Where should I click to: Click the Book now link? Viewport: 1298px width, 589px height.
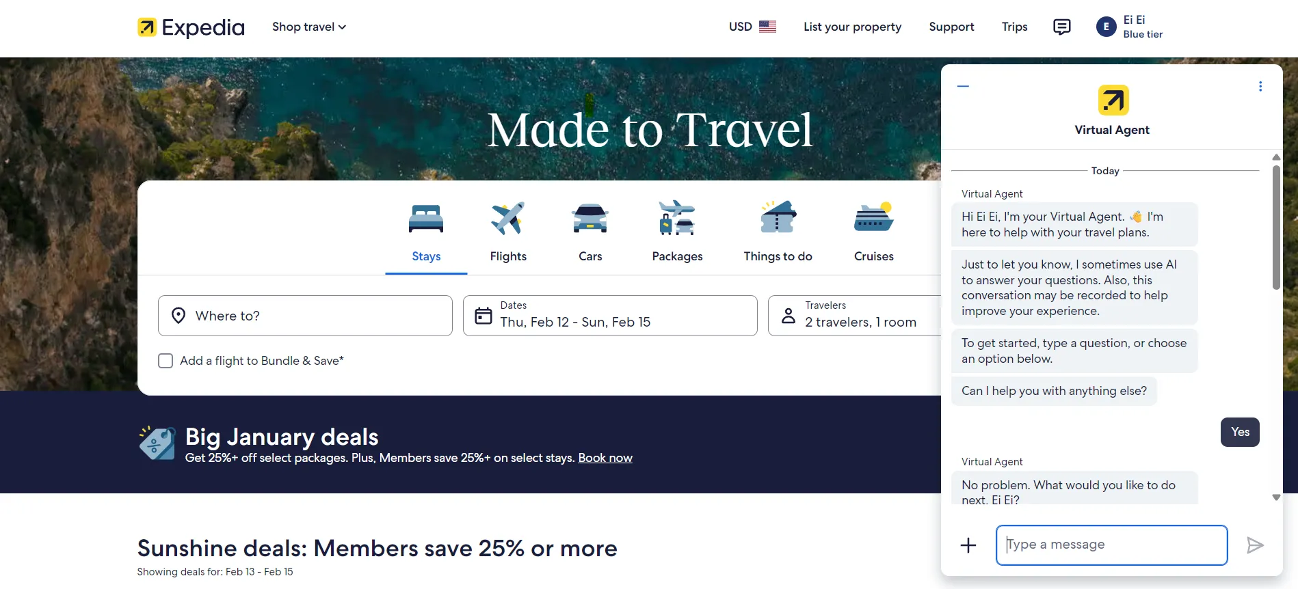(605, 458)
